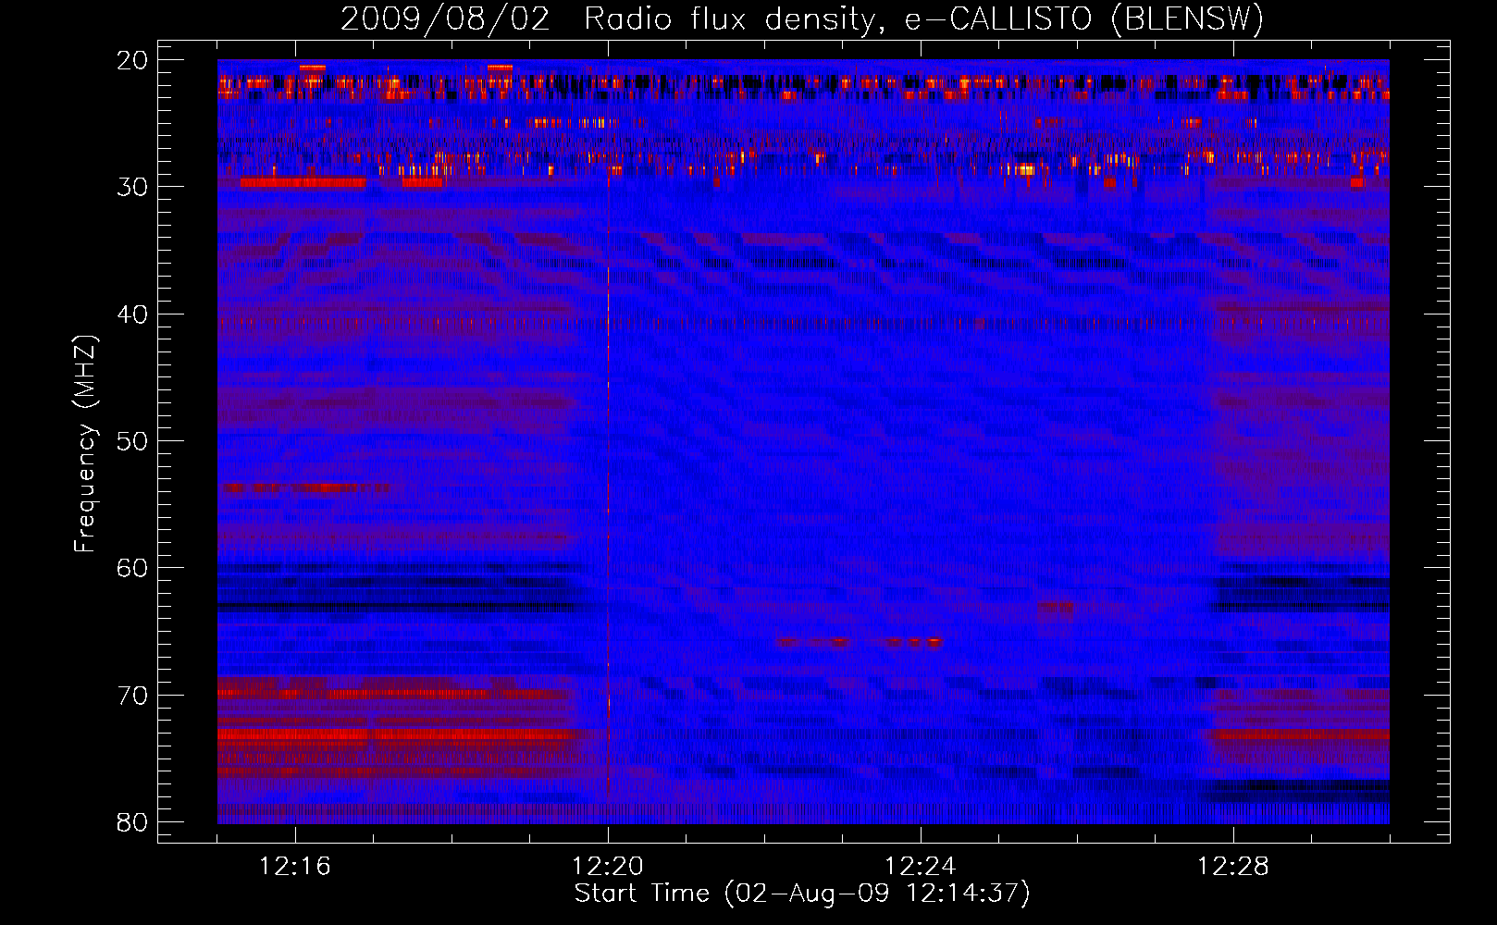
Task: Click the 'Frequency (MHZ)' axis label
Action: (x=85, y=444)
